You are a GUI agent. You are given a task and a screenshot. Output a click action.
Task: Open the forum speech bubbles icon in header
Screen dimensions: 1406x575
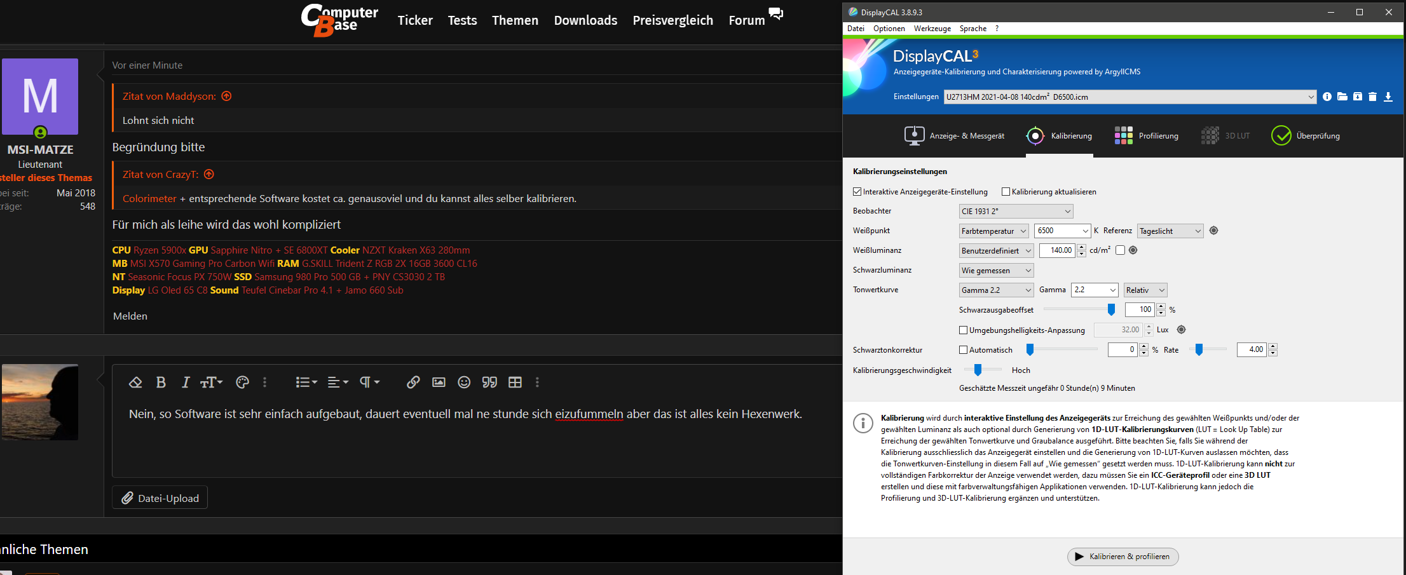pyautogui.click(x=775, y=13)
